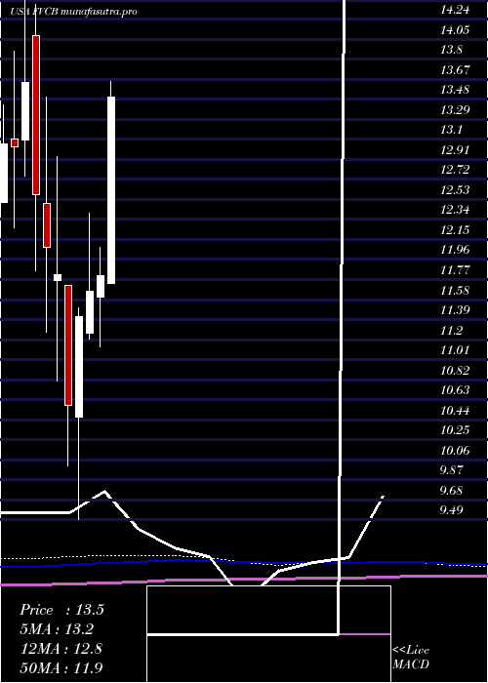This screenshot has height=683, width=488.
Task: Click the 13.8 price axis label
Action: 451,50
